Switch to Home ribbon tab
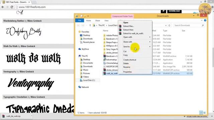Screen dimensions: 214x120 (x=88, y=21)
